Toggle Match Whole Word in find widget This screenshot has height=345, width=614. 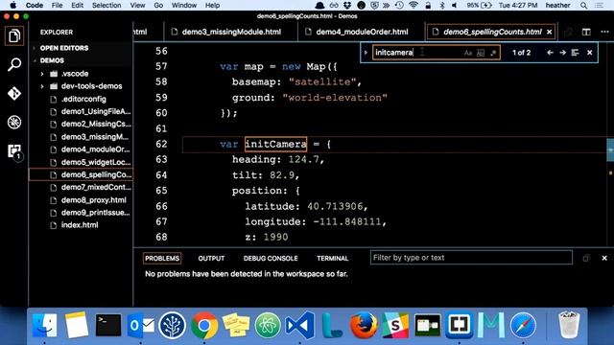pyautogui.click(x=481, y=53)
